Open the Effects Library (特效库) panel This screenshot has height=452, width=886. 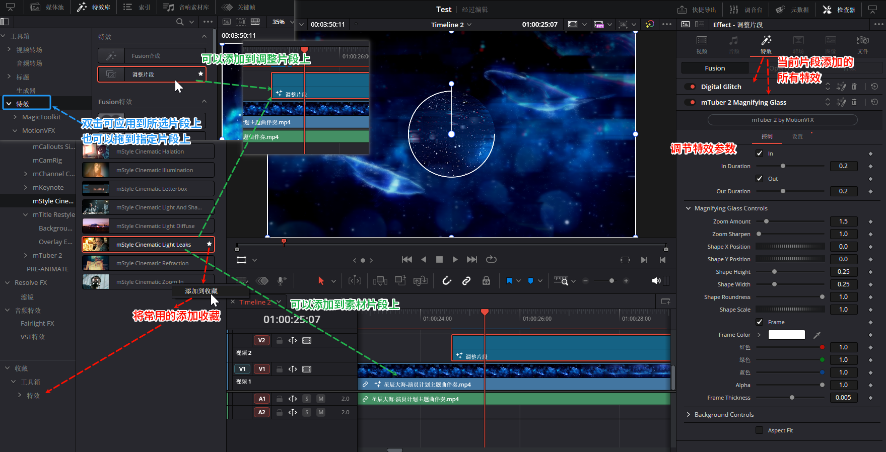click(94, 8)
